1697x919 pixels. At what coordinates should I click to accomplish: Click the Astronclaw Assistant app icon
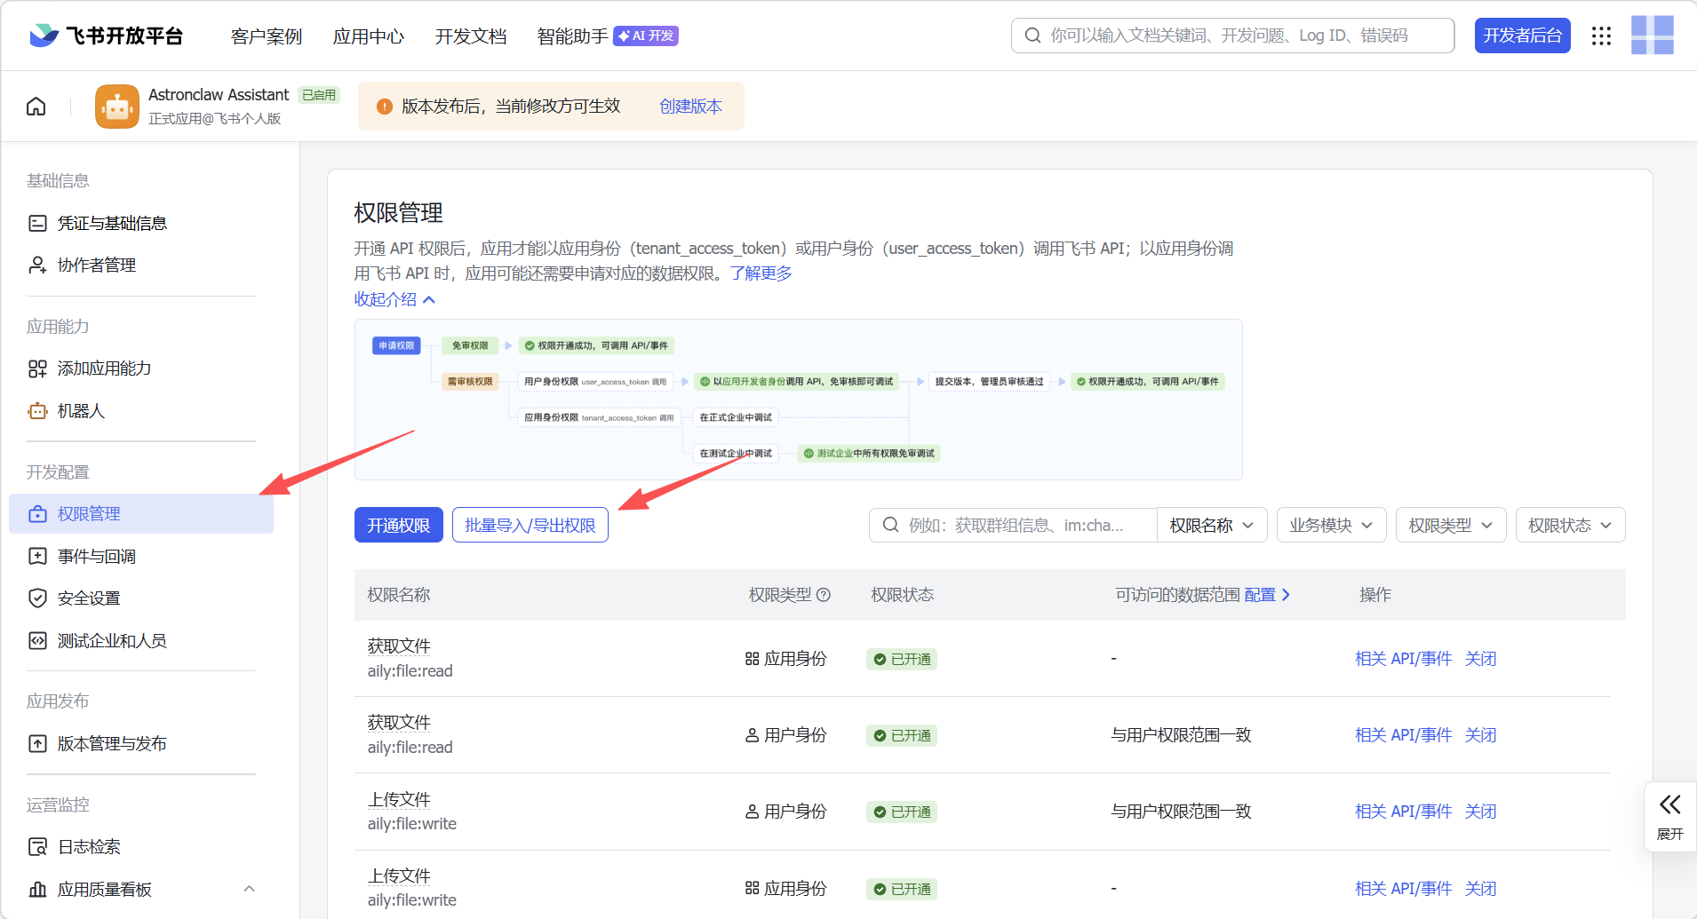click(117, 107)
